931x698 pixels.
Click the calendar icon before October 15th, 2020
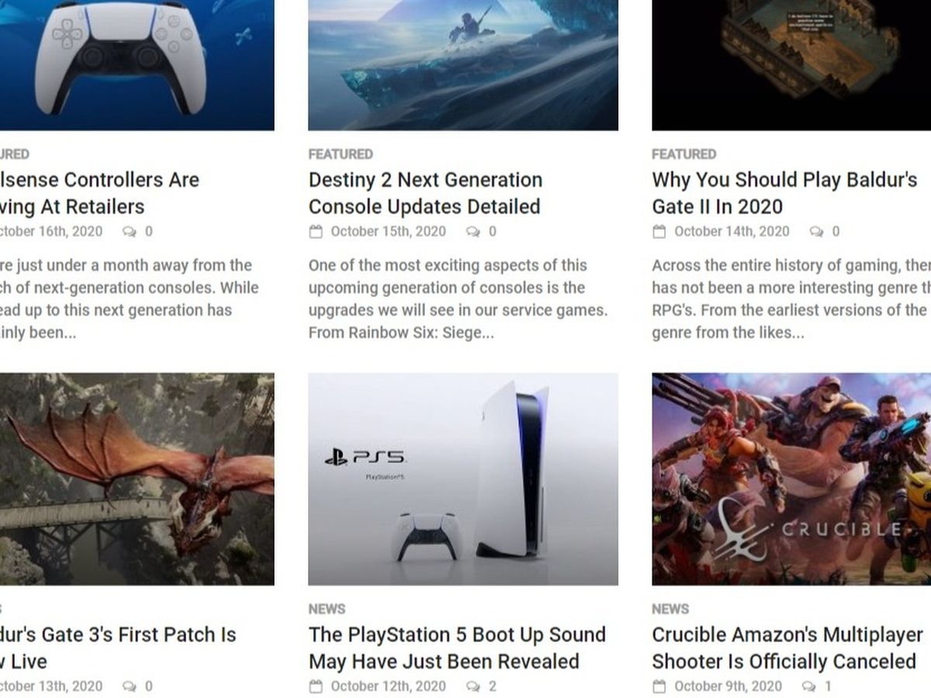[x=315, y=231]
